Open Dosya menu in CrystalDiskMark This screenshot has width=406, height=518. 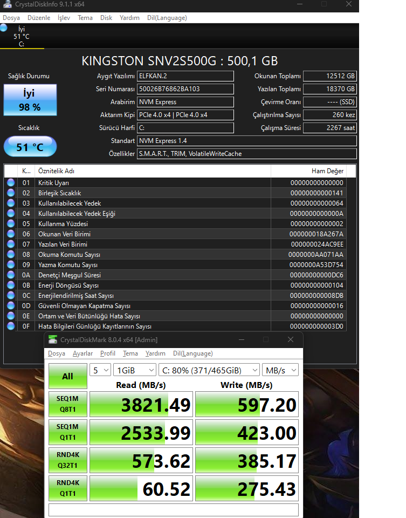coord(57,353)
